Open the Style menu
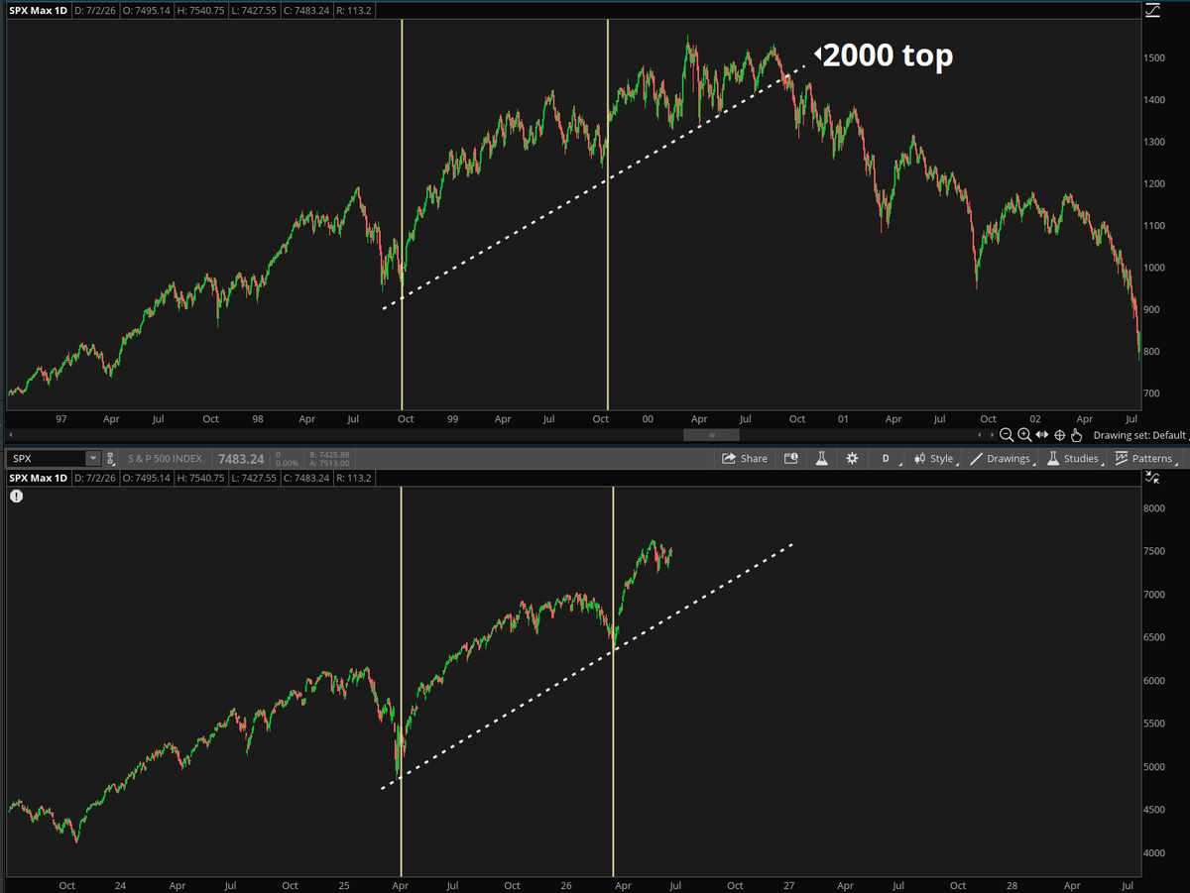Screen dimensions: 1190x893 point(934,459)
